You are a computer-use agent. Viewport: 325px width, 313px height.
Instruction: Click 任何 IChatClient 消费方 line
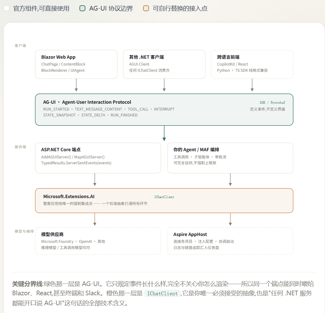tap(149, 70)
